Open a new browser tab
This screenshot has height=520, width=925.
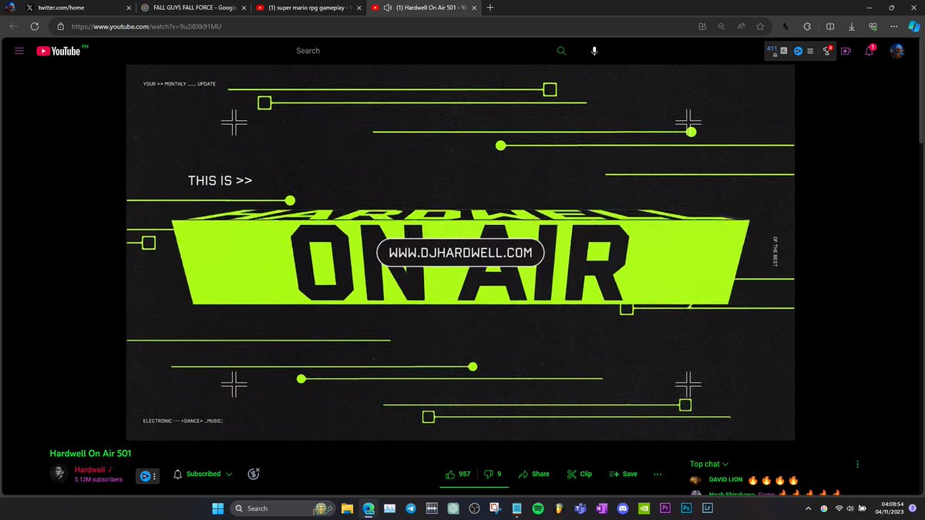(x=490, y=8)
